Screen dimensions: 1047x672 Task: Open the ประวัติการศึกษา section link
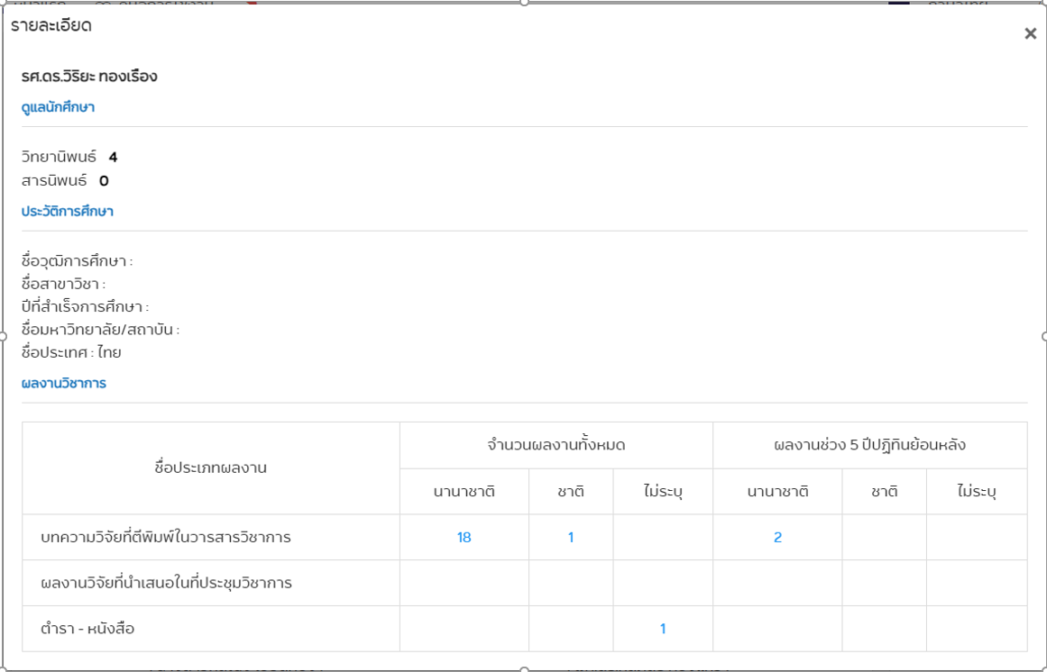coord(68,213)
